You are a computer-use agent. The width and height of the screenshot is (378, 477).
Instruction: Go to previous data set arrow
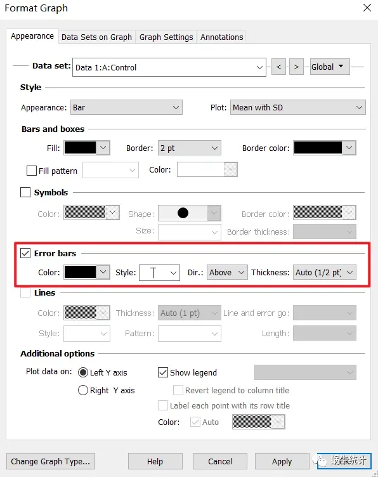(x=278, y=67)
